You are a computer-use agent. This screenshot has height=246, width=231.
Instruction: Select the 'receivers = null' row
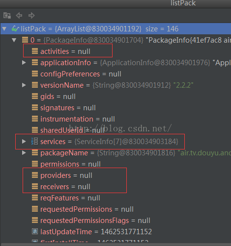click(65, 187)
